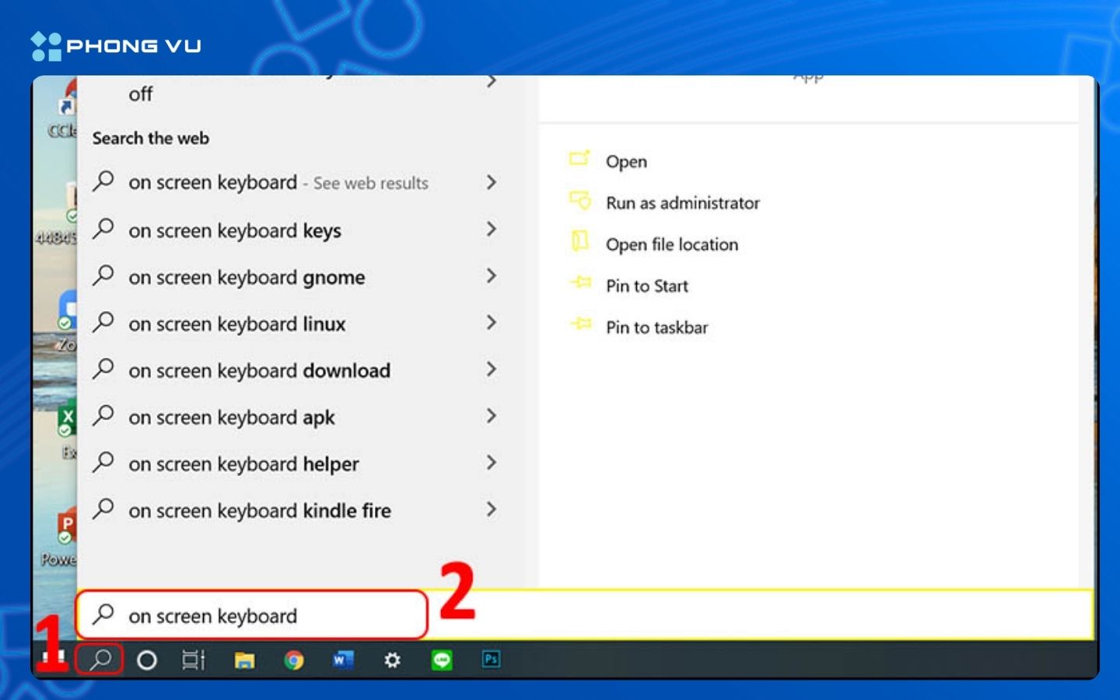Open Adobe Photoshop from the taskbar

[x=490, y=660]
